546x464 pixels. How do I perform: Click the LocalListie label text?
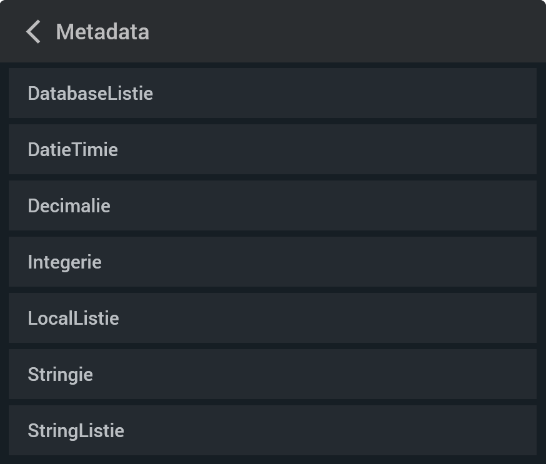[x=73, y=318]
